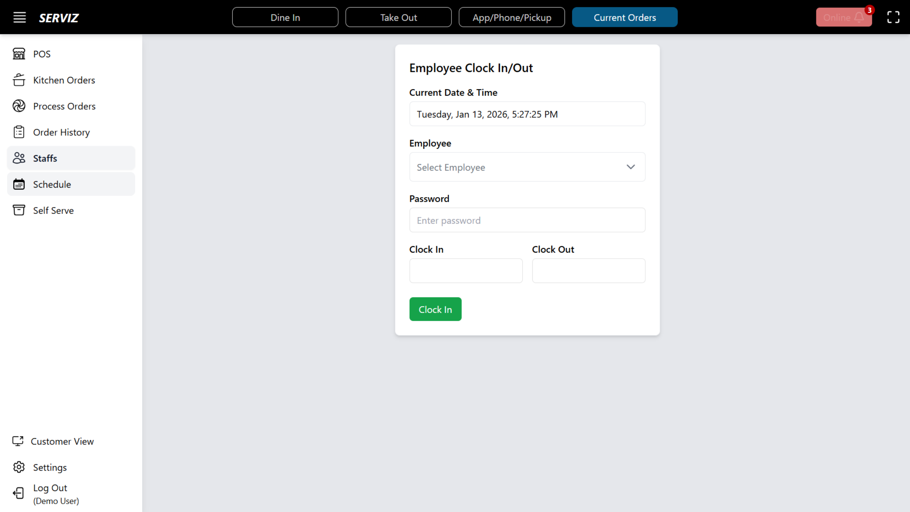Click the Employee dropdown chevron arrow

(631, 167)
